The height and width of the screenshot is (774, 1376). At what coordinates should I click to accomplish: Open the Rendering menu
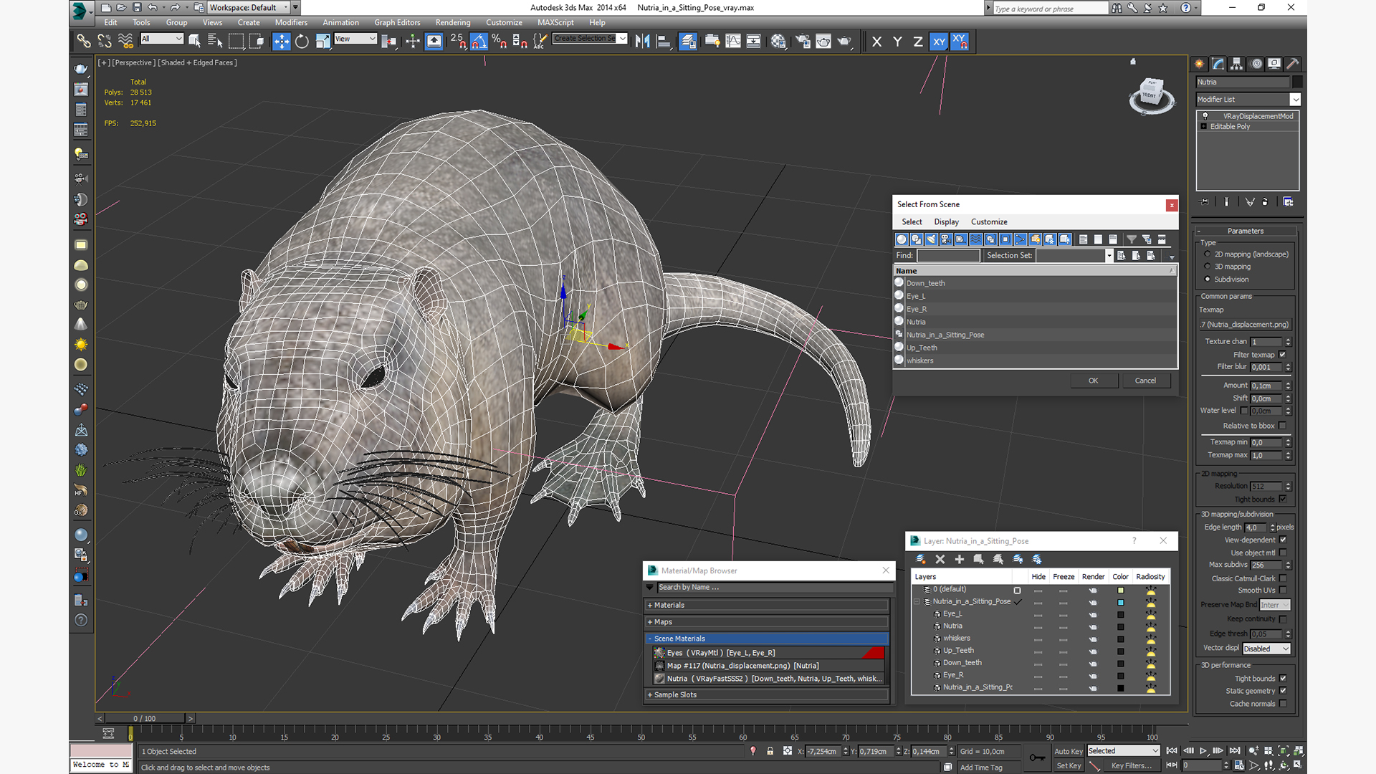(x=453, y=22)
